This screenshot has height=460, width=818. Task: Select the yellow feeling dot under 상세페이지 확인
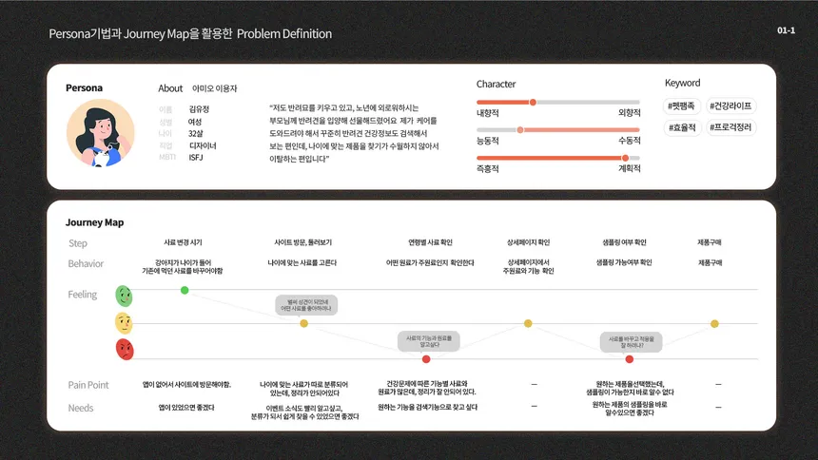point(528,323)
